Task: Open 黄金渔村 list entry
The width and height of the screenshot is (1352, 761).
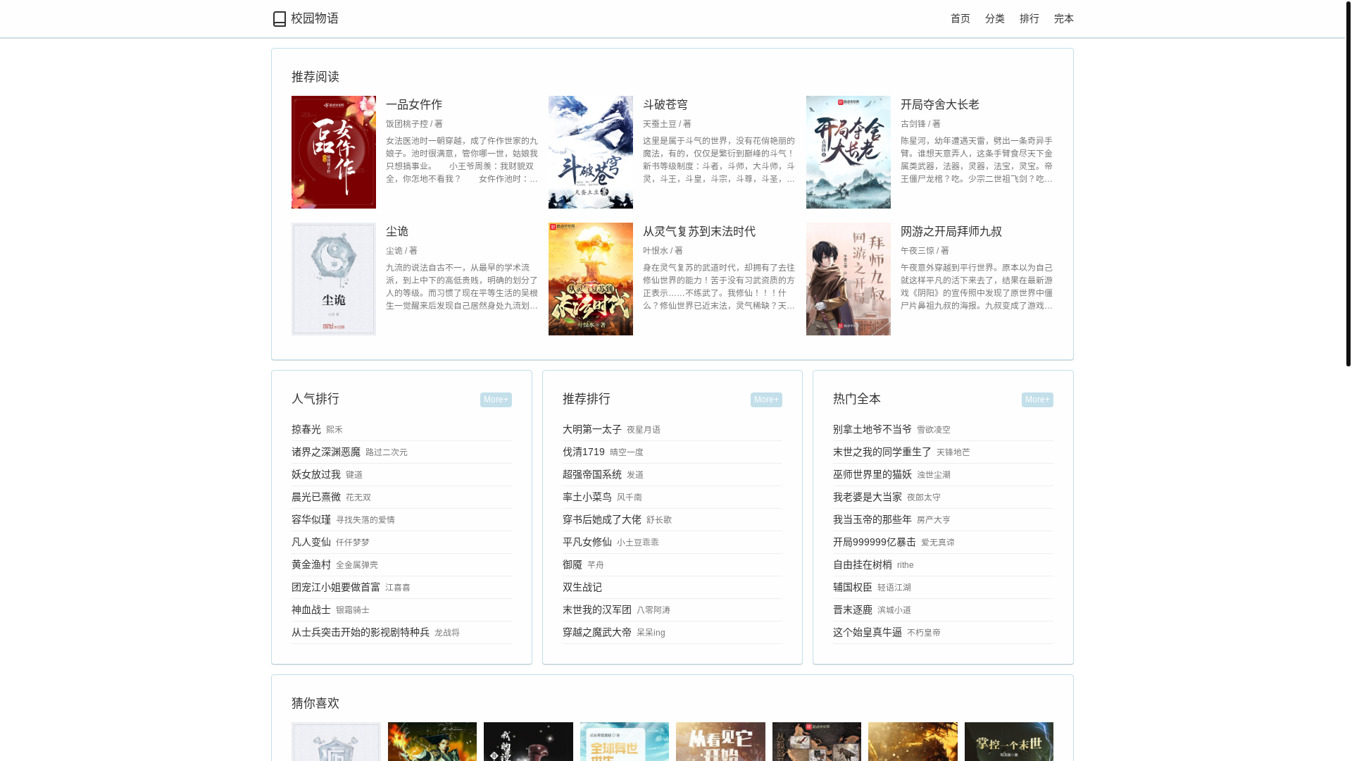Action: tap(311, 564)
